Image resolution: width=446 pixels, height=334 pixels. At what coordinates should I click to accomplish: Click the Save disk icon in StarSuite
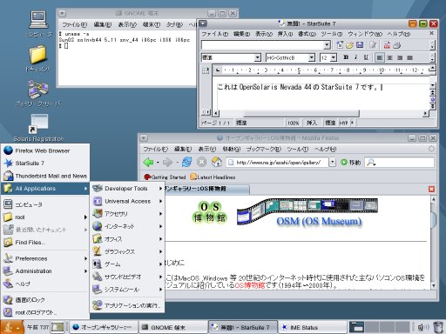click(x=360, y=44)
